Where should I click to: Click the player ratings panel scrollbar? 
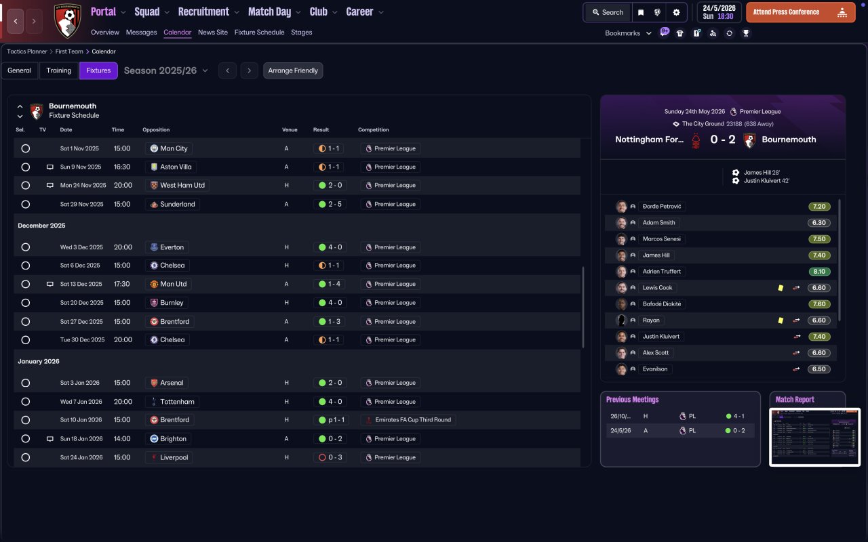(x=840, y=259)
